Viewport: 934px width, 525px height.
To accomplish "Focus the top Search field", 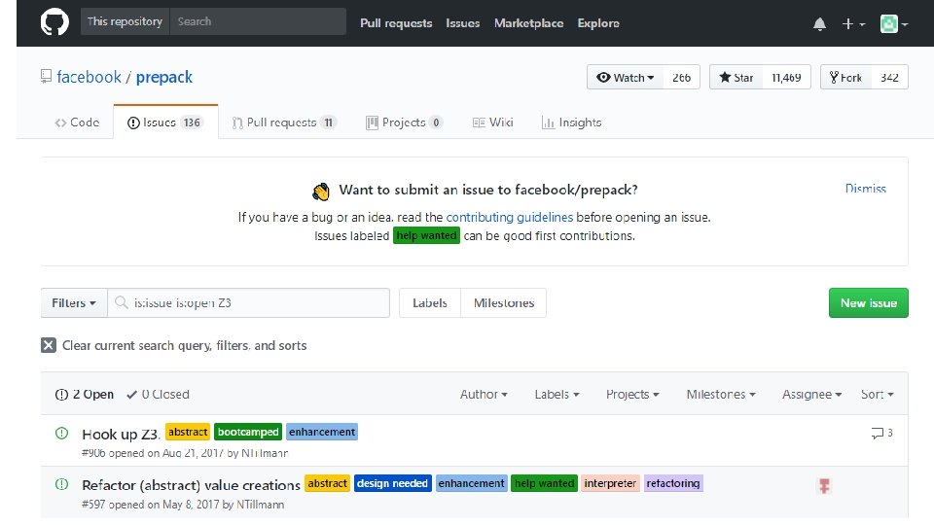I will [x=258, y=21].
